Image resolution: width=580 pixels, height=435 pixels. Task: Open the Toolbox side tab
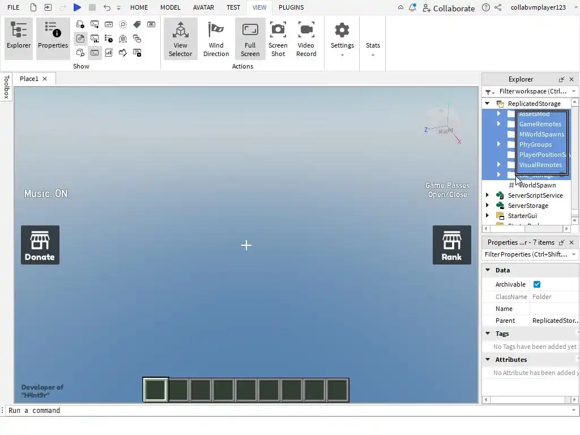click(6, 87)
